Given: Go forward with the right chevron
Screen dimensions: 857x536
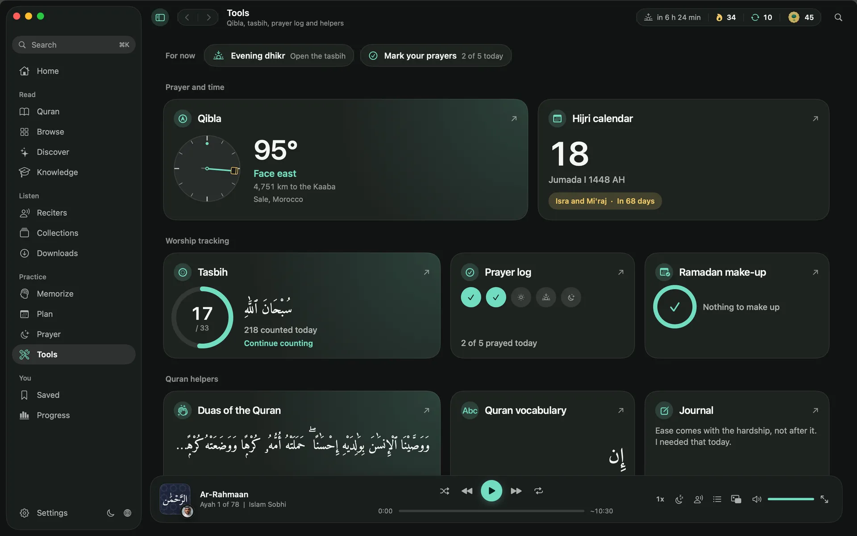Looking at the screenshot, I should coord(208,17).
